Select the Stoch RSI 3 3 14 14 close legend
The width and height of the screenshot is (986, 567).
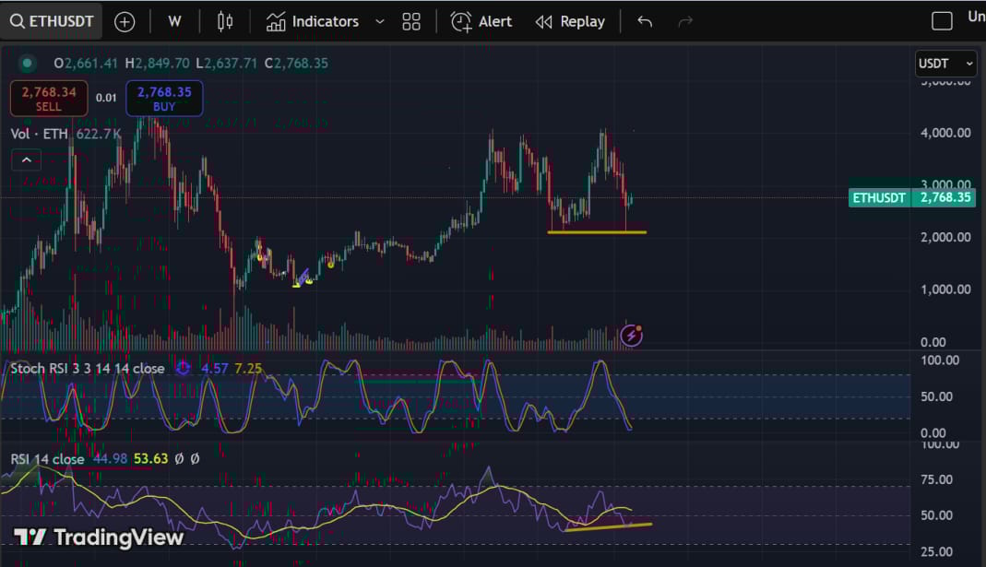pyautogui.click(x=88, y=369)
